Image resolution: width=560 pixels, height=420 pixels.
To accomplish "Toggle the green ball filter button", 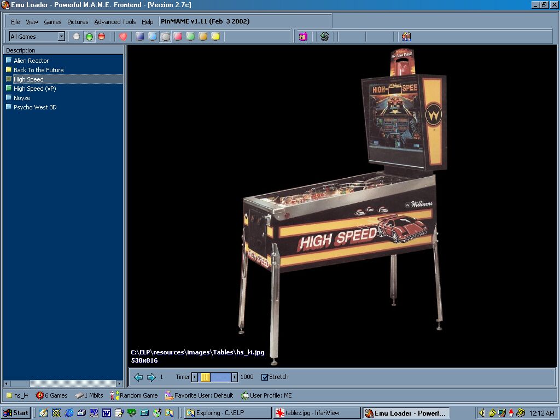I will [x=89, y=37].
